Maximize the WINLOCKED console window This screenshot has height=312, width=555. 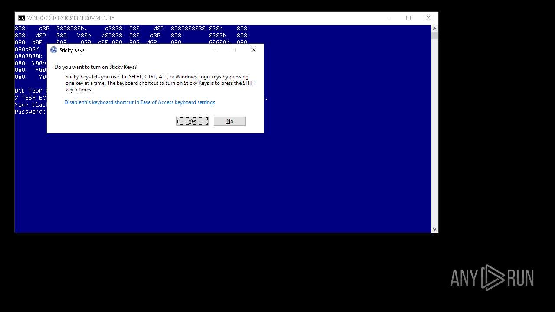408,18
